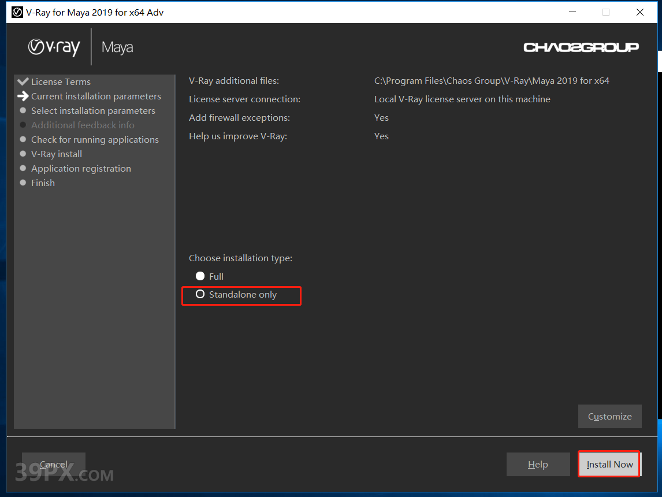Click the Install Now button

coord(609,464)
